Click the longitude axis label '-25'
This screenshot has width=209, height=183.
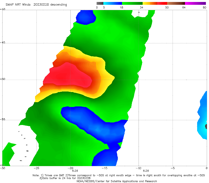point(36,168)
